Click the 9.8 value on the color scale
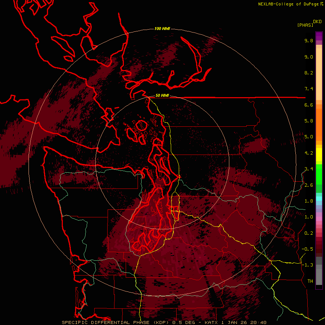The width and height of the screenshot is (325, 325). point(309,41)
